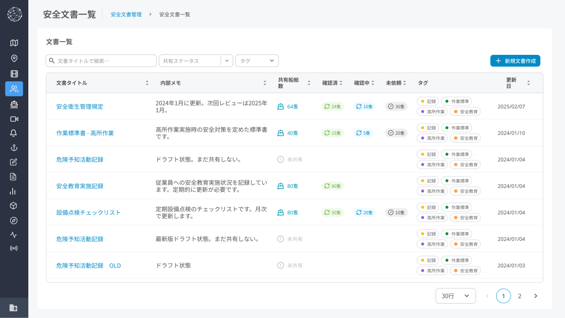Open the map icon in the sidebar
Image resolution: width=565 pixels, height=318 pixels.
tap(14, 43)
